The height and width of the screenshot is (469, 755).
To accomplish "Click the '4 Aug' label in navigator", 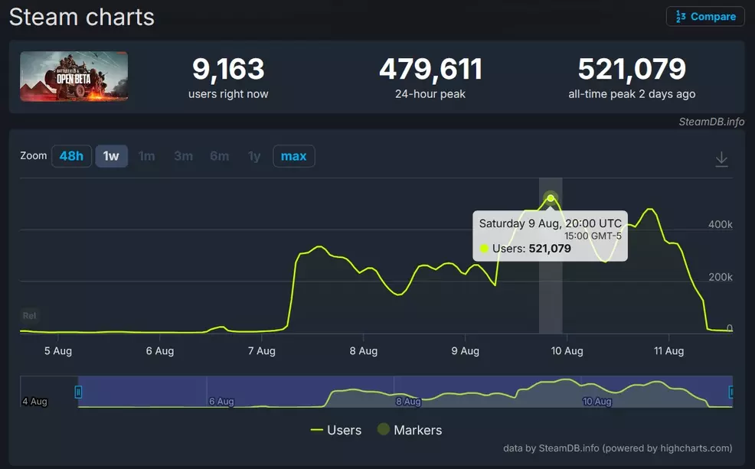I will point(34,401).
